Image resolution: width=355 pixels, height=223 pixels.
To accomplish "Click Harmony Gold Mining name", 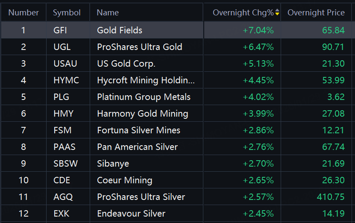I will pyautogui.click(x=142, y=114).
